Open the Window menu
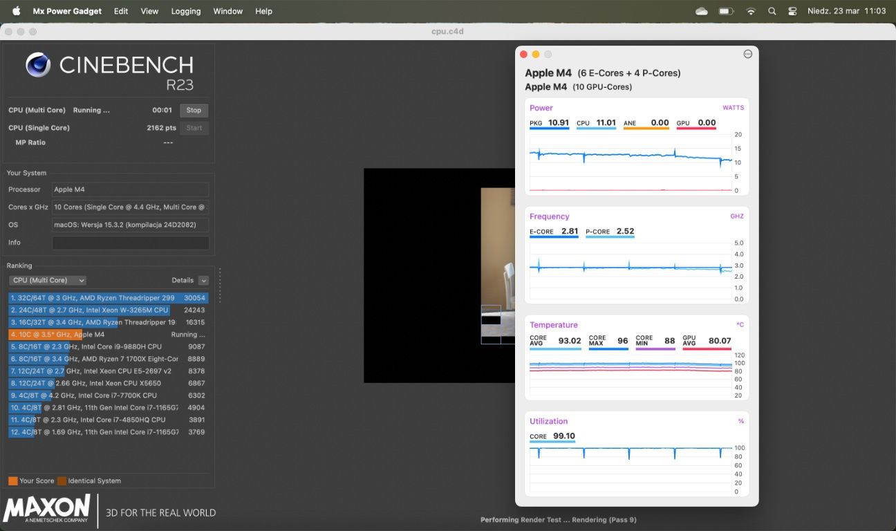Screen dimensions: 896x531 click(x=228, y=11)
